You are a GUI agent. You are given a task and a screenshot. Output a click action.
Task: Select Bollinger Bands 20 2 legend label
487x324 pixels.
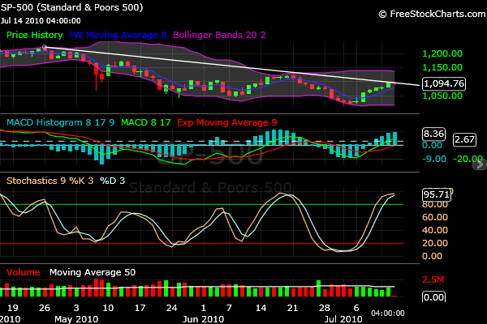(x=219, y=35)
